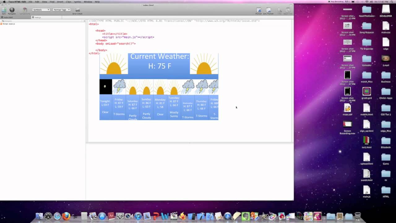The image size is (396, 223).
Task: Open the Edit menu
Action: point(37,2)
